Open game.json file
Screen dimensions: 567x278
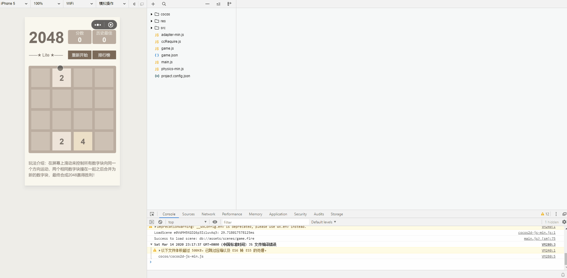click(x=169, y=55)
